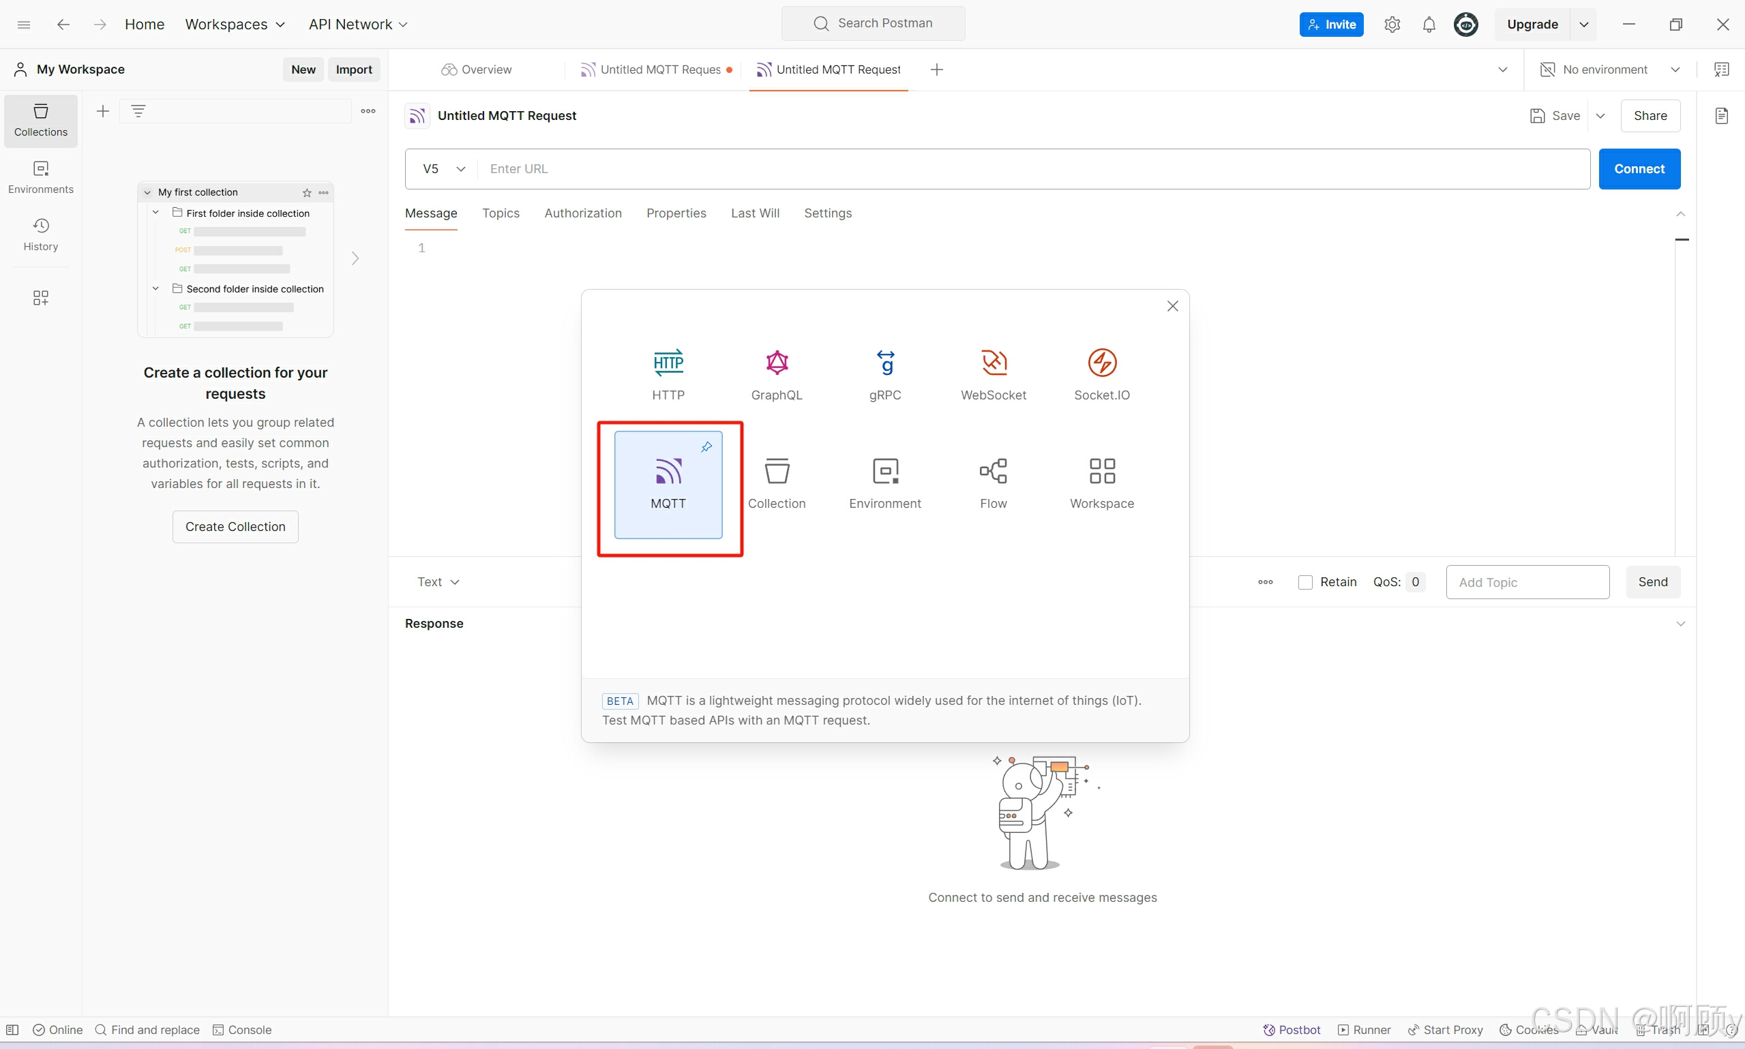Image resolution: width=1745 pixels, height=1049 pixels.
Task: Enable the Retain checkbox
Action: [x=1305, y=582]
